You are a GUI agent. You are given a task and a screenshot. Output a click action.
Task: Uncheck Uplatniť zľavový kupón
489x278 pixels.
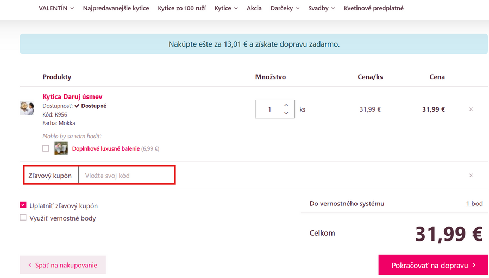coord(23,205)
